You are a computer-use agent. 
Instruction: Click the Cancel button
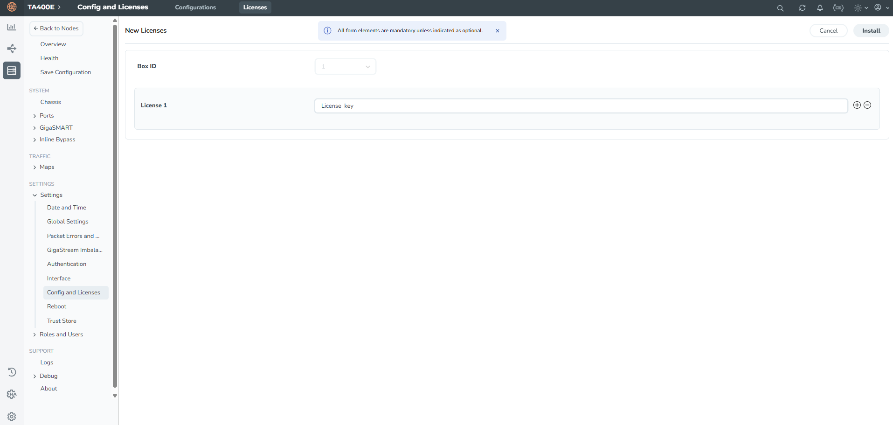[829, 31]
